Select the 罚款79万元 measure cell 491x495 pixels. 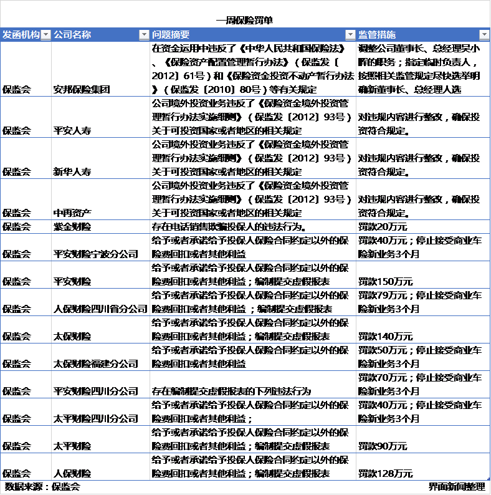[423, 302]
